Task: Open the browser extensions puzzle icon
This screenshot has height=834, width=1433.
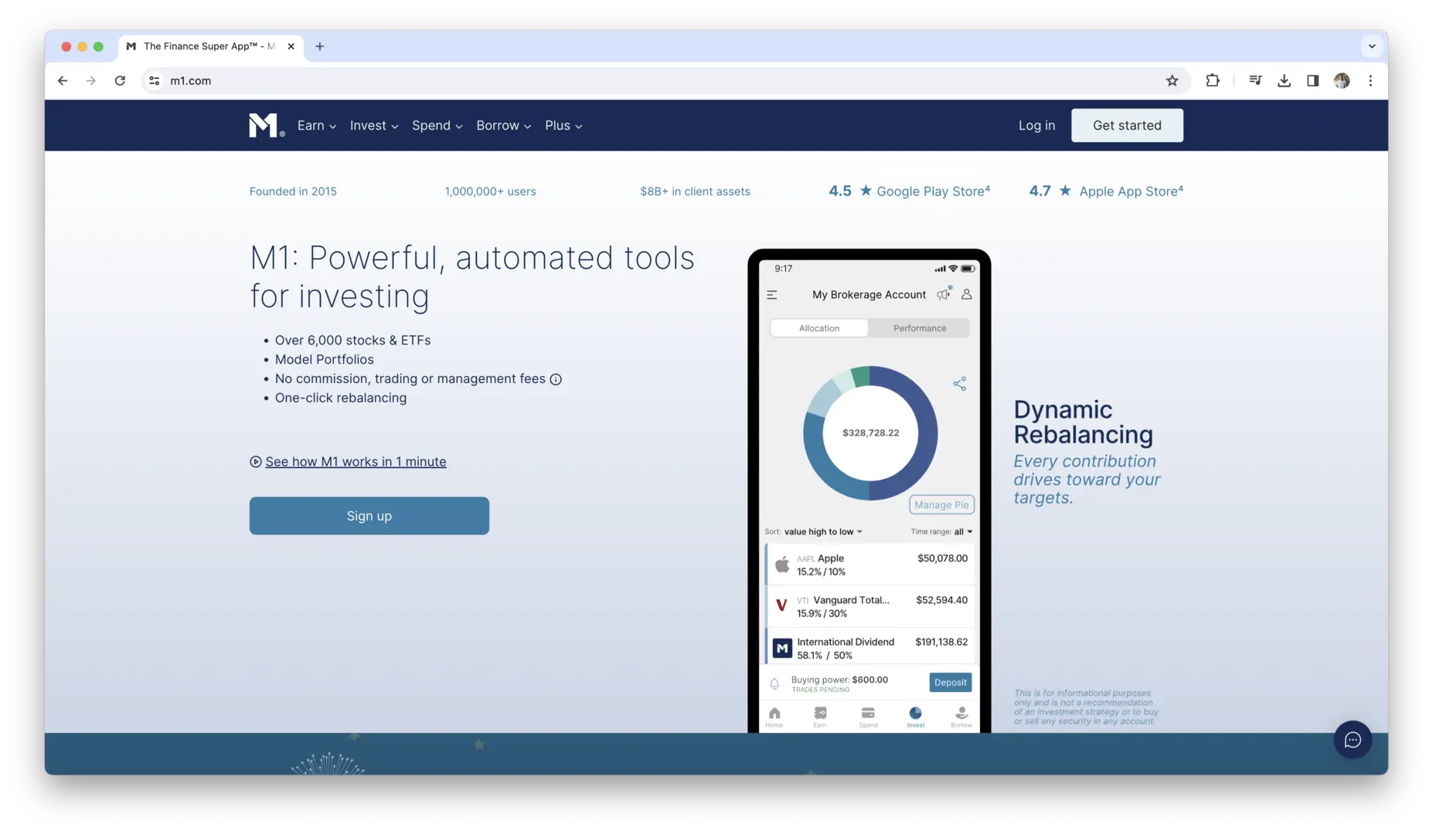Action: tap(1212, 80)
